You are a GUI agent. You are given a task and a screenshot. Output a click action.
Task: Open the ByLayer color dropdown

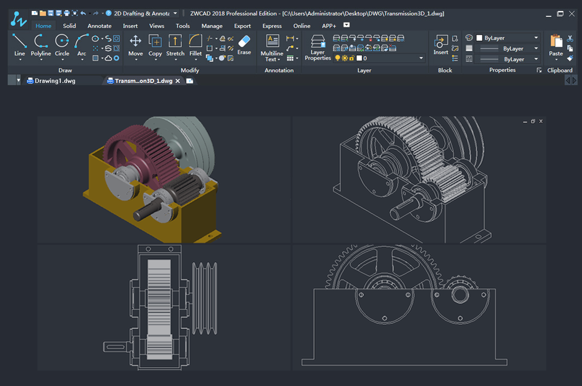click(536, 38)
